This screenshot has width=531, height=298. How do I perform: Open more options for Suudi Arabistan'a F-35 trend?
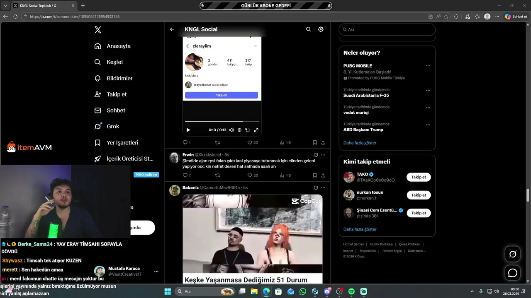coord(428,91)
